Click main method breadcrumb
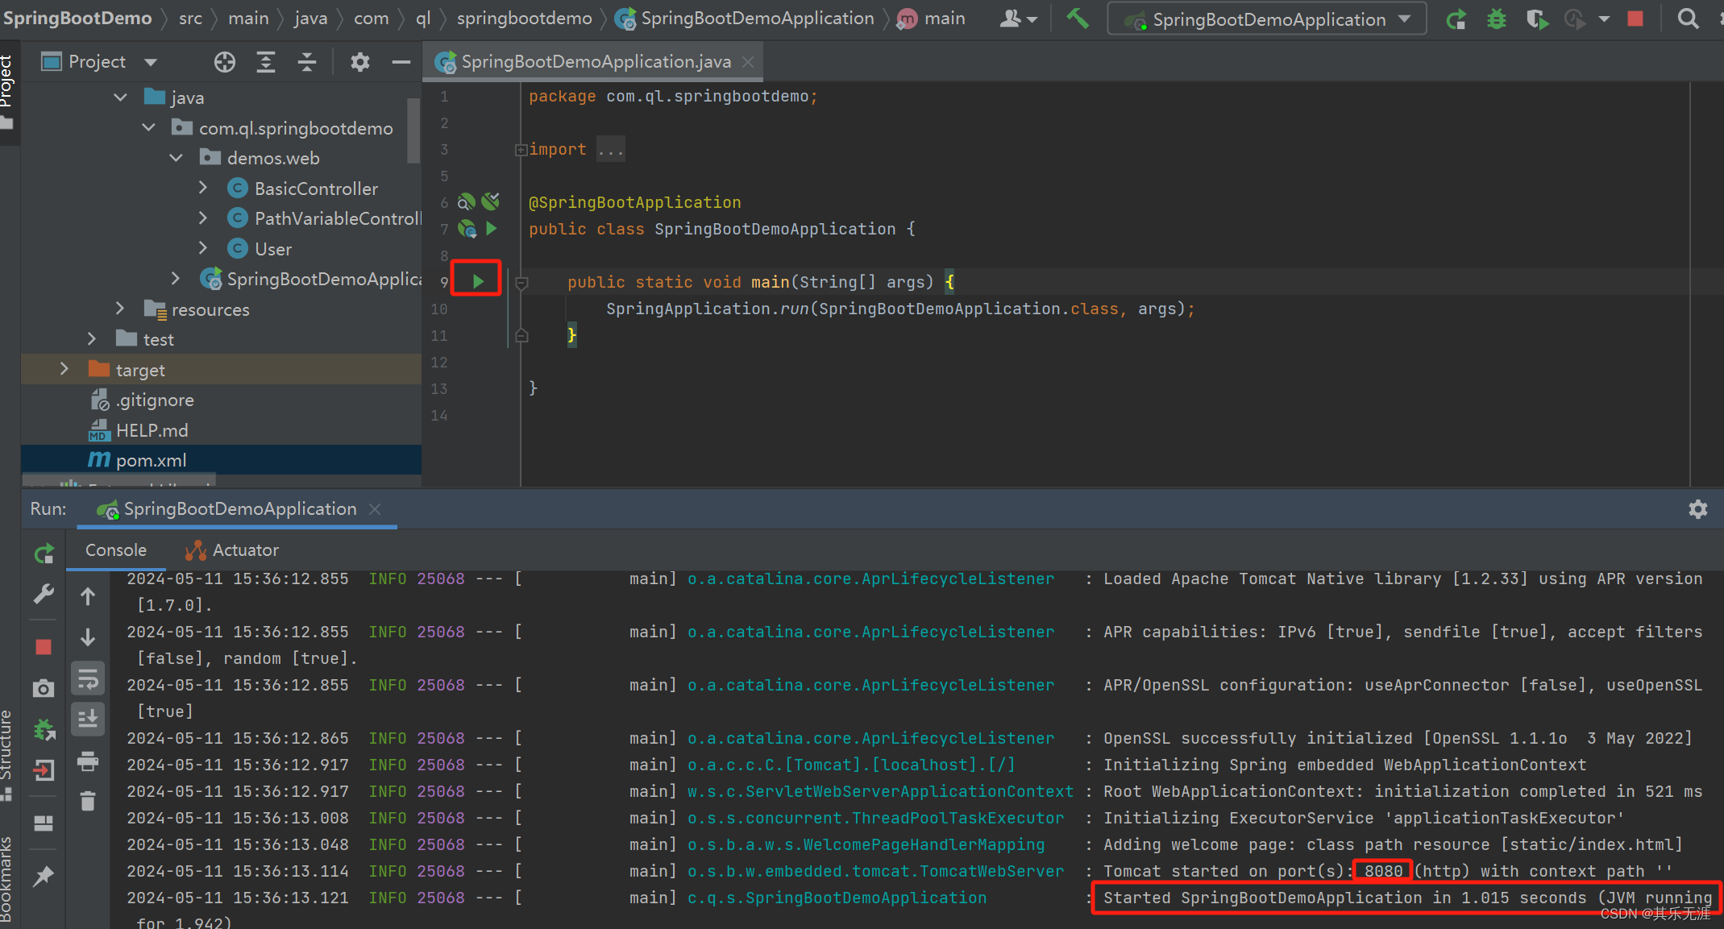The image size is (1724, 929). pyautogui.click(x=932, y=19)
